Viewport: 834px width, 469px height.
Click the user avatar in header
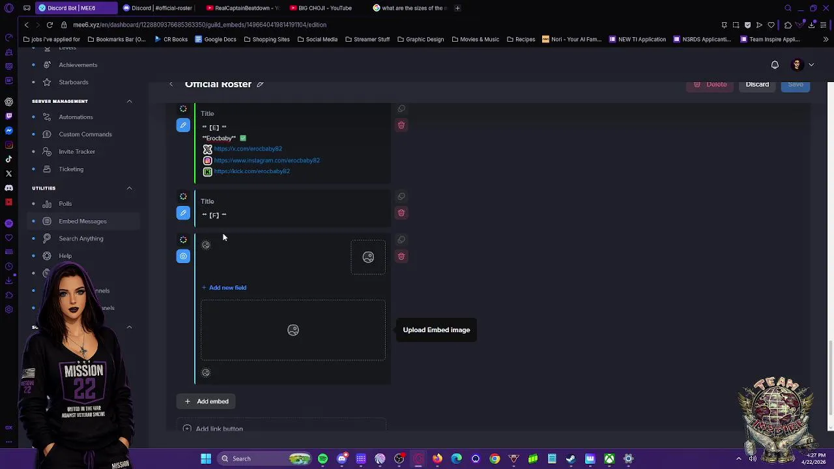pyautogui.click(x=796, y=64)
